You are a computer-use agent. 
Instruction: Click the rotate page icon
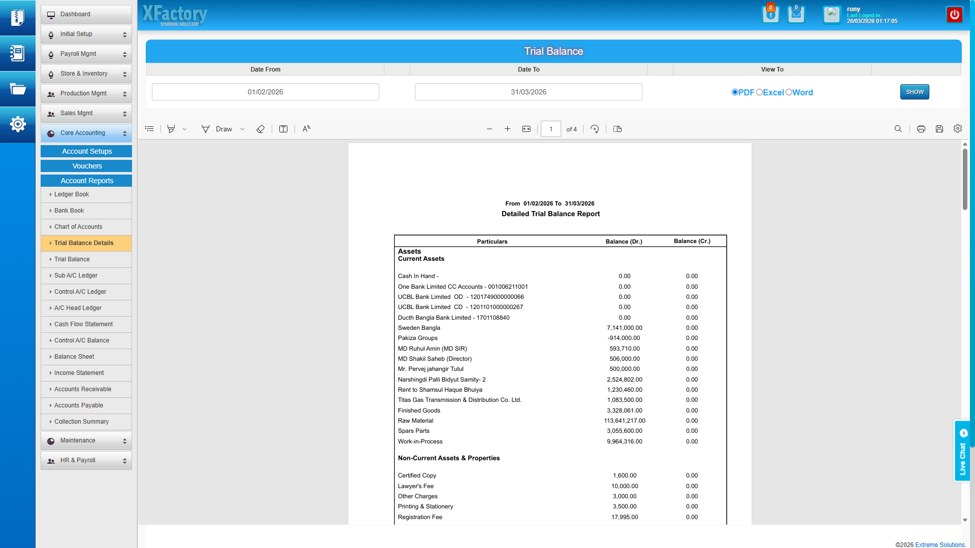point(595,129)
